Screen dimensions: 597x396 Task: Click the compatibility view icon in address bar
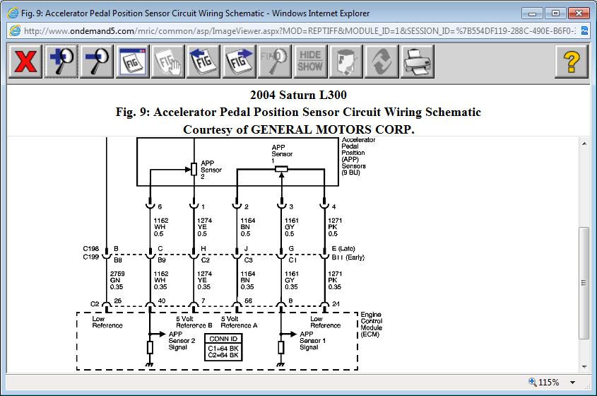coord(584,31)
